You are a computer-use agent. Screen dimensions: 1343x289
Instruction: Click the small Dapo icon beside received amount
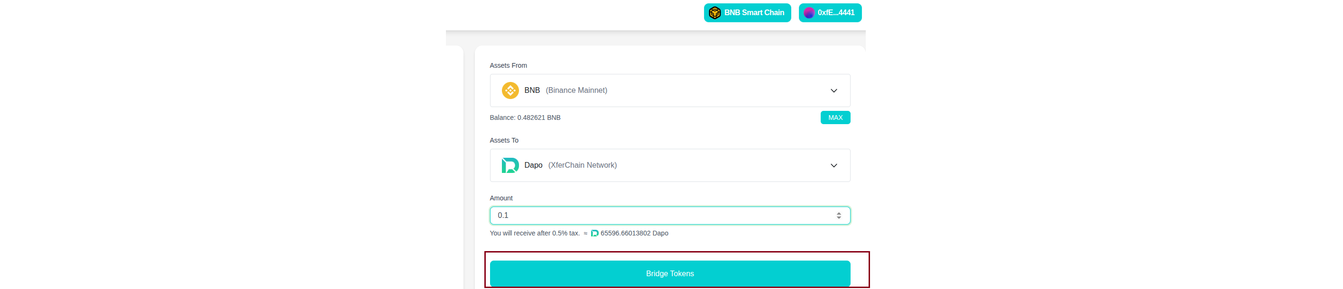coord(594,233)
